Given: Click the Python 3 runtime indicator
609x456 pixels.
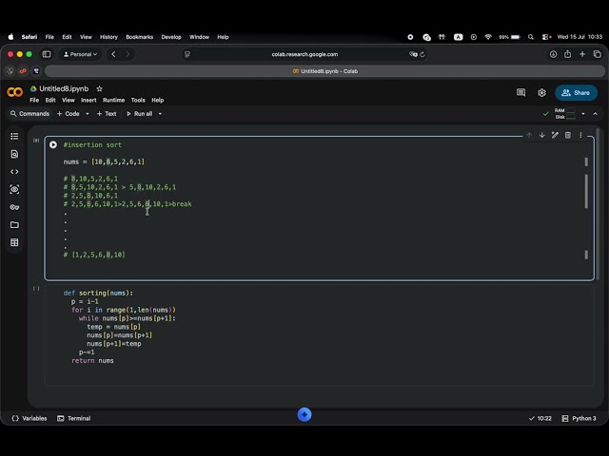Looking at the screenshot, I should point(580,418).
